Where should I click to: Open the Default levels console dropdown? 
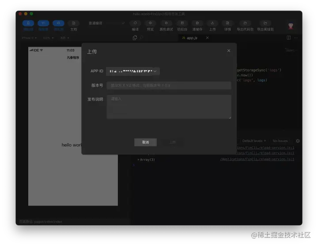(254, 141)
